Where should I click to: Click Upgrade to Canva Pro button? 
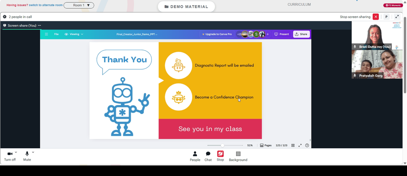(217, 34)
